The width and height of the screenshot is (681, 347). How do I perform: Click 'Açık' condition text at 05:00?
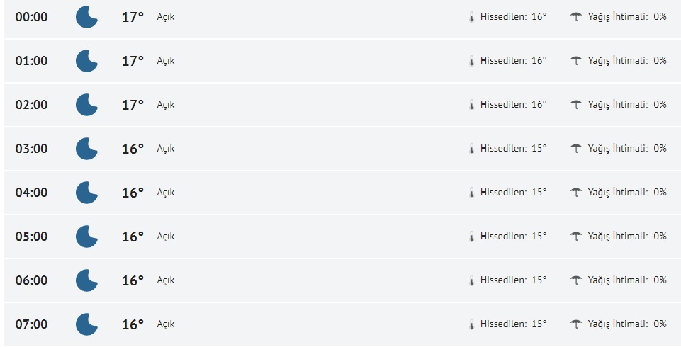click(x=166, y=237)
